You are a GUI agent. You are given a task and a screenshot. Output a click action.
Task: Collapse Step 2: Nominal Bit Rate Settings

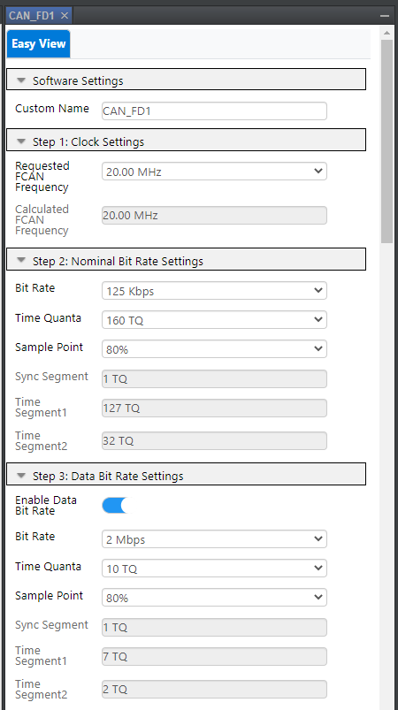(x=21, y=260)
